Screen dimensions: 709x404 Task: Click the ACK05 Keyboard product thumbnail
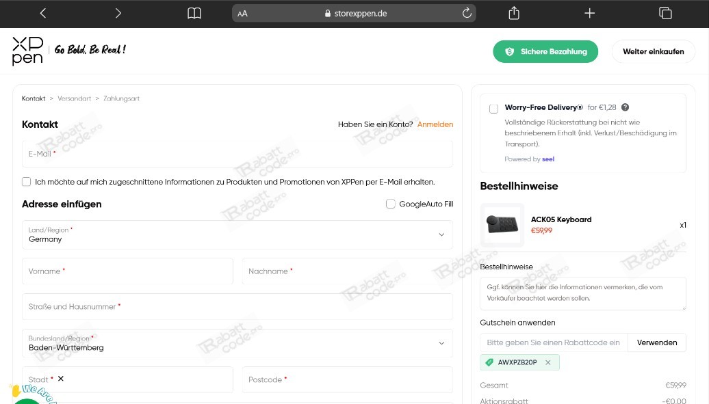(502, 225)
